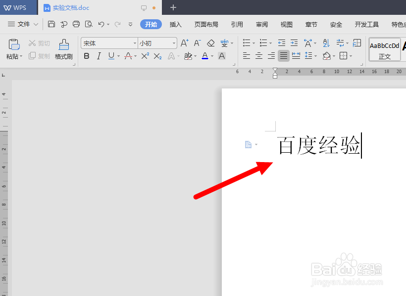Click paragraph shading paint bucket icon

(327, 56)
